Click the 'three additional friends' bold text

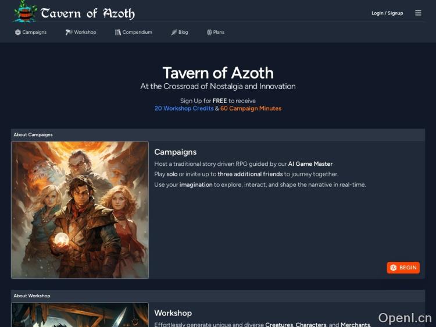[x=250, y=174]
